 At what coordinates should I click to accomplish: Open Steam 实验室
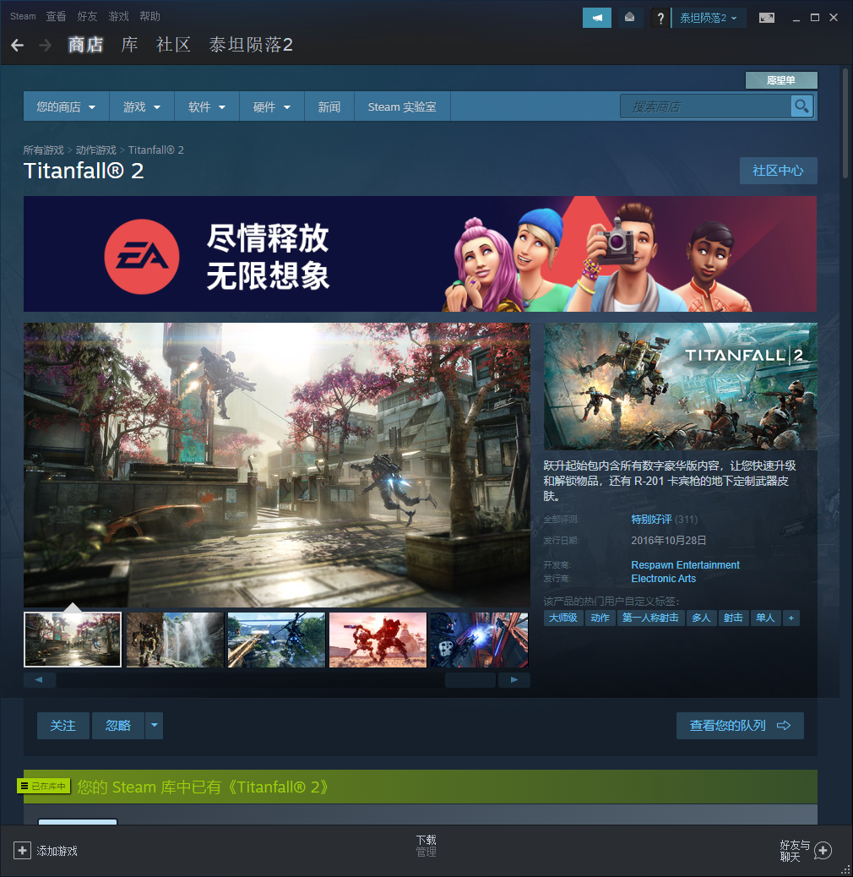[x=402, y=106]
